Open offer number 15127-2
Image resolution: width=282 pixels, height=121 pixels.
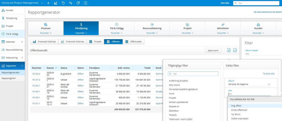[x=36, y=80]
